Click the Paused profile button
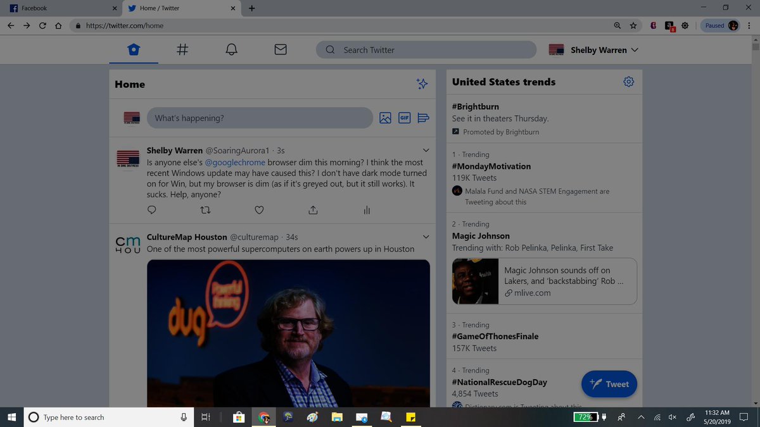Screen dimensions: 760x427 (721, 26)
